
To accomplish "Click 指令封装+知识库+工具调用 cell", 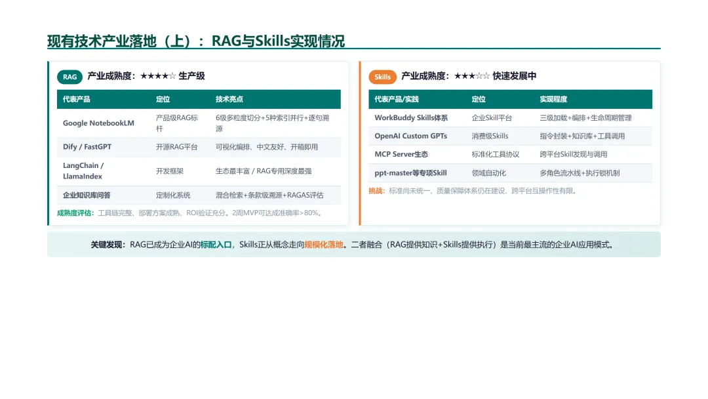I will 582,136.
